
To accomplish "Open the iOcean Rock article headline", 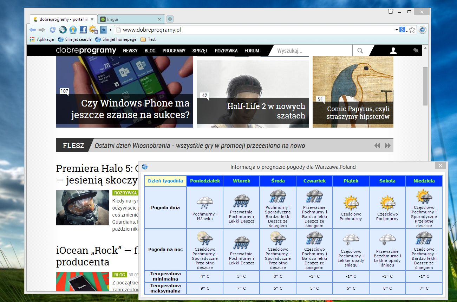I will [x=97, y=256].
